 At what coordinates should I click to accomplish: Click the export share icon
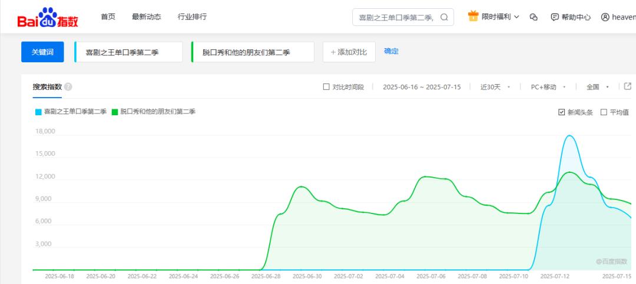click(628, 86)
